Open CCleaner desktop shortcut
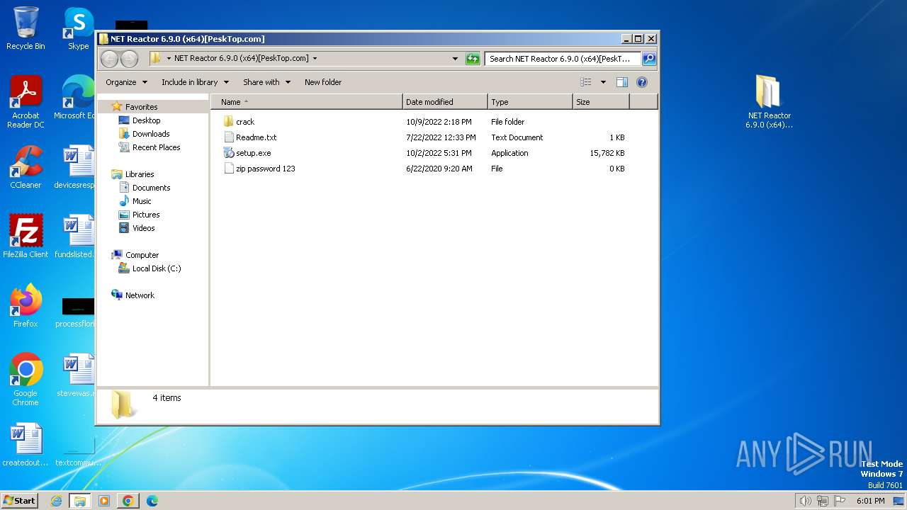The image size is (907, 510). [x=26, y=167]
